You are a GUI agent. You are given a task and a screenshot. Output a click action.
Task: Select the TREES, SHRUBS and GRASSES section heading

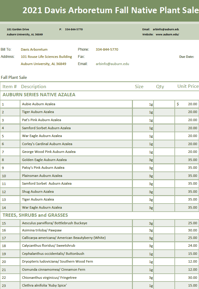[x=35, y=215]
